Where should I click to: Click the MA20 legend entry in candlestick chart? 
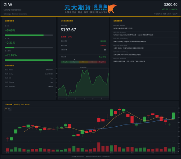pos(8,110)
